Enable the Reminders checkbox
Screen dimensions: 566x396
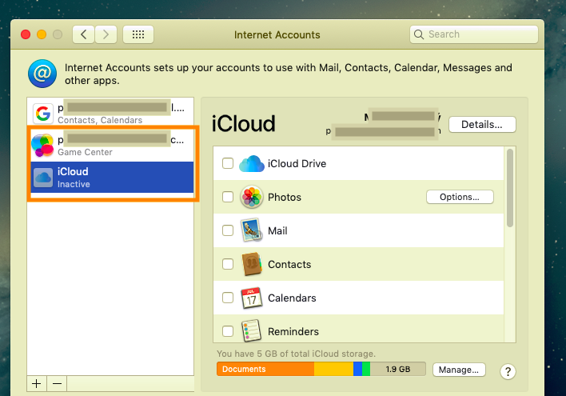pos(228,331)
